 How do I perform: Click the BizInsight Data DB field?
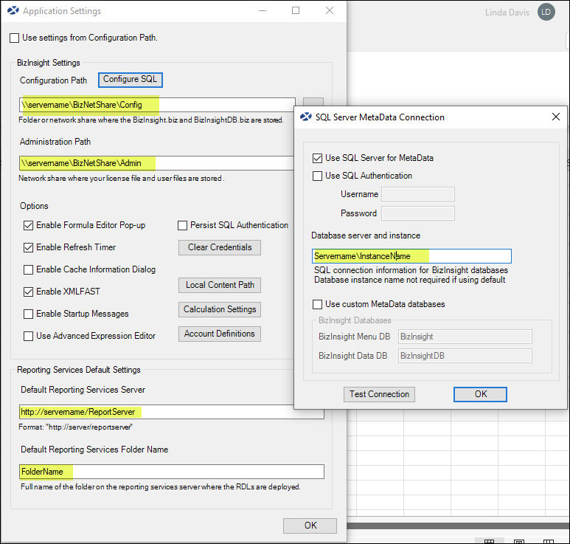(x=465, y=356)
